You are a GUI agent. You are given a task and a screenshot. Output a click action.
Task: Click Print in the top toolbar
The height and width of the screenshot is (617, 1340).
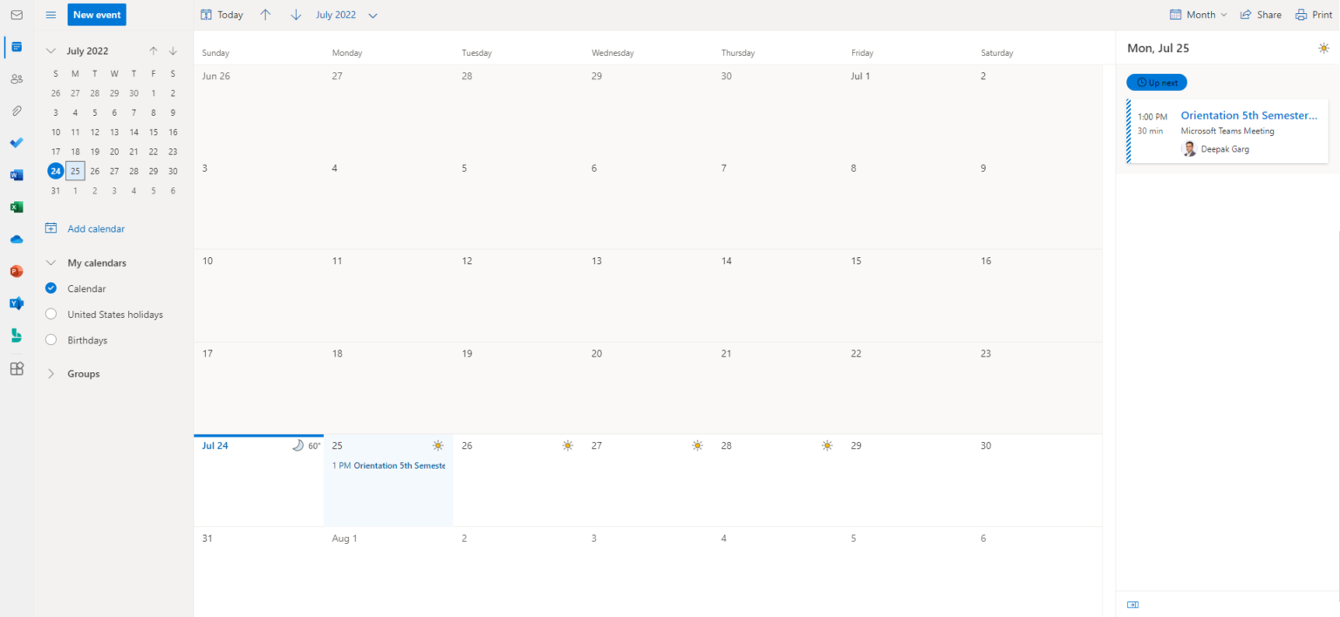(1314, 15)
